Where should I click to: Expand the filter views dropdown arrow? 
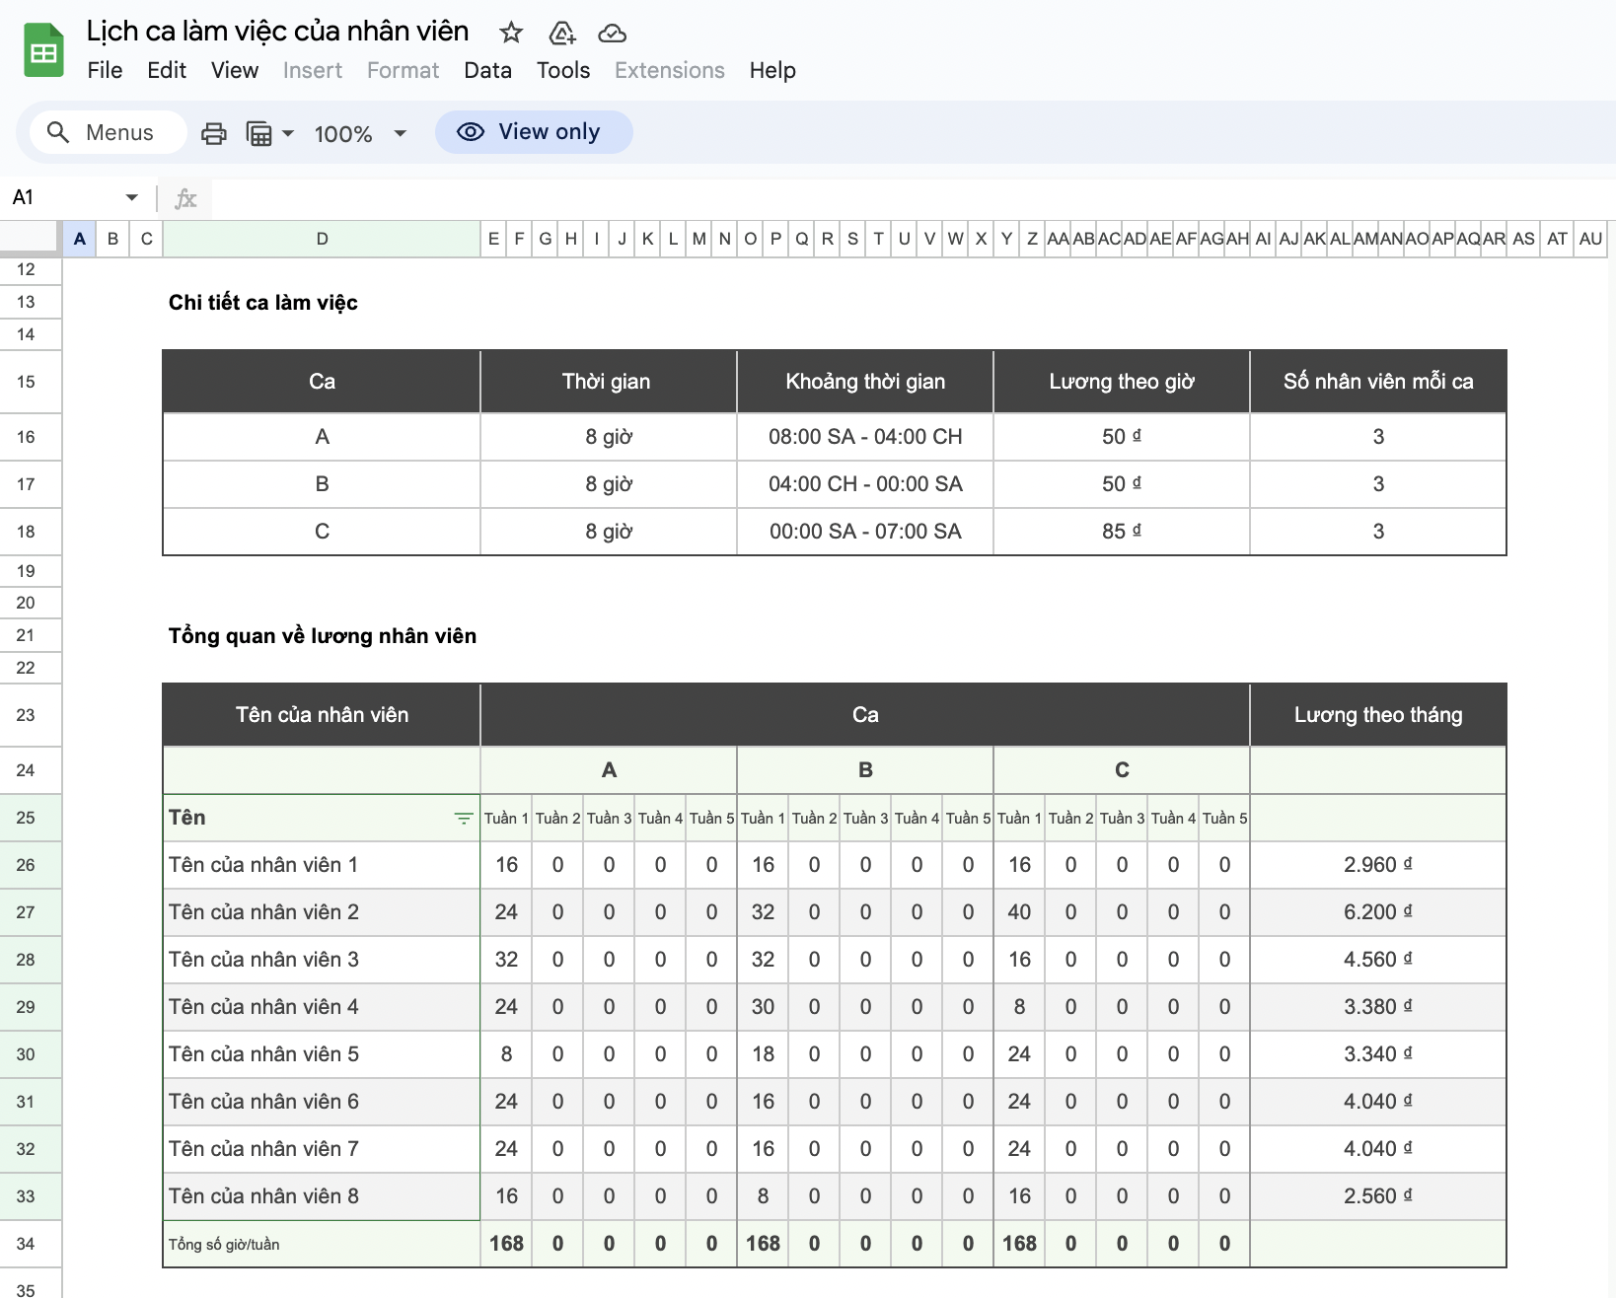tap(288, 133)
